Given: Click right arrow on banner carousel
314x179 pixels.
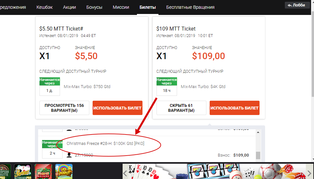Looking at the screenshot, I should [309, 173].
